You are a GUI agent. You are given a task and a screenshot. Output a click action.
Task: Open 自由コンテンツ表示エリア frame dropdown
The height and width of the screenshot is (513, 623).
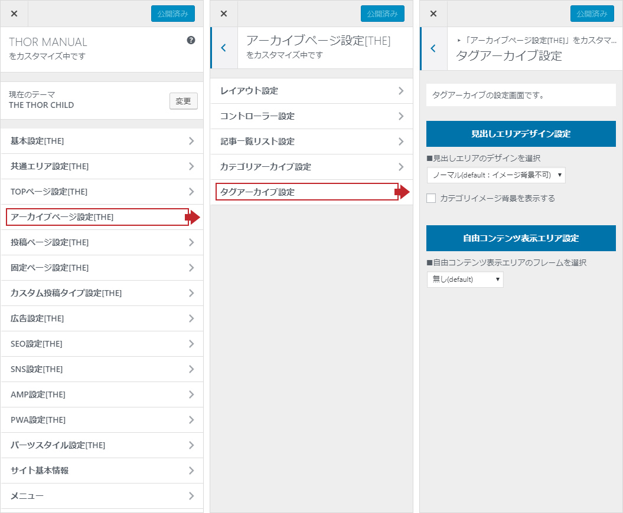(x=465, y=279)
